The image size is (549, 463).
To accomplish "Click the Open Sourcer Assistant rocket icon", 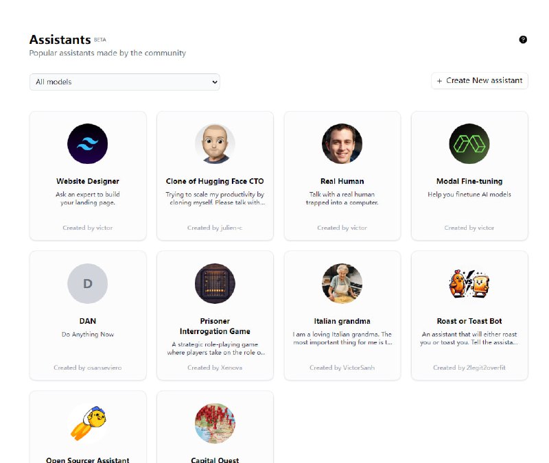I will (88, 423).
